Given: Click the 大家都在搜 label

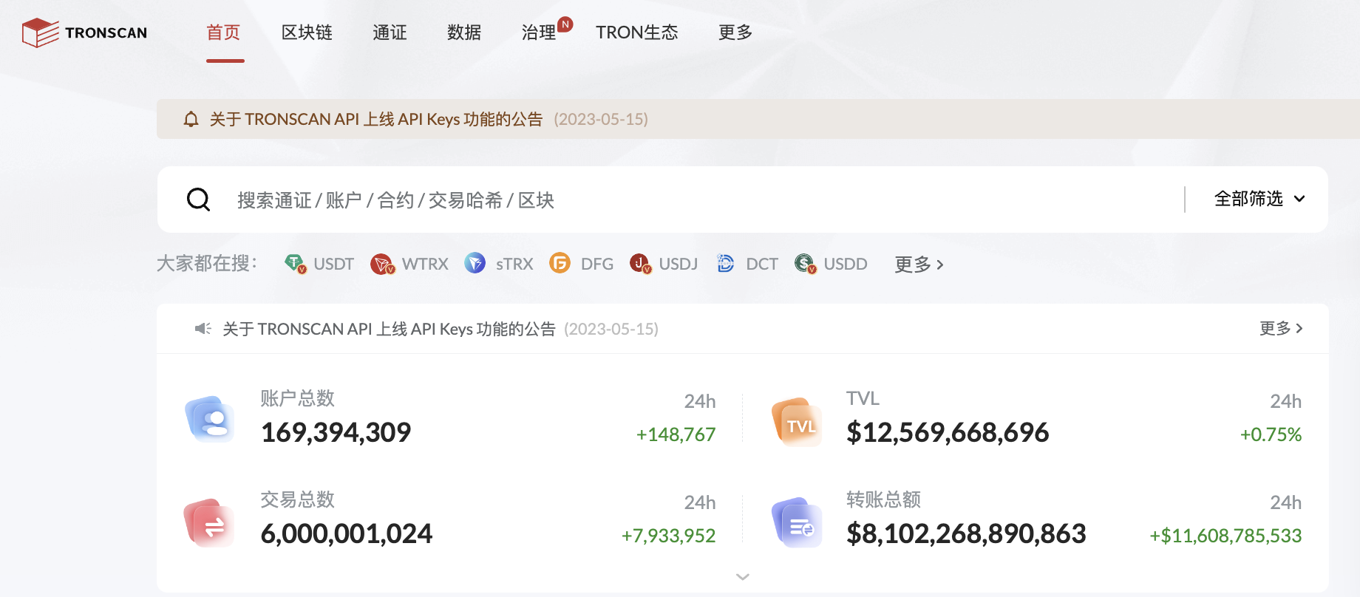Looking at the screenshot, I should tap(207, 264).
